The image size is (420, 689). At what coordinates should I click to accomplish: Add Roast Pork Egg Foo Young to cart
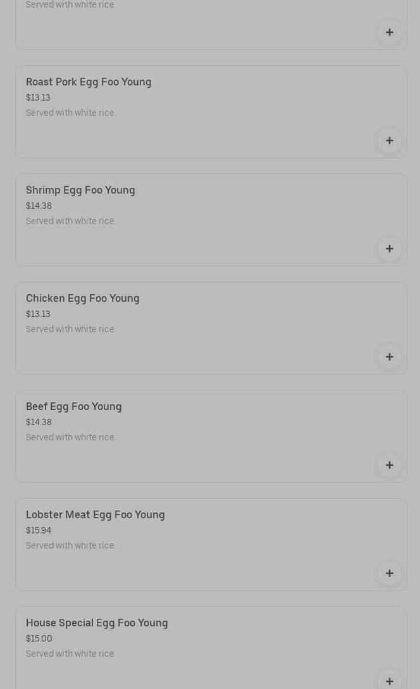[x=390, y=140]
